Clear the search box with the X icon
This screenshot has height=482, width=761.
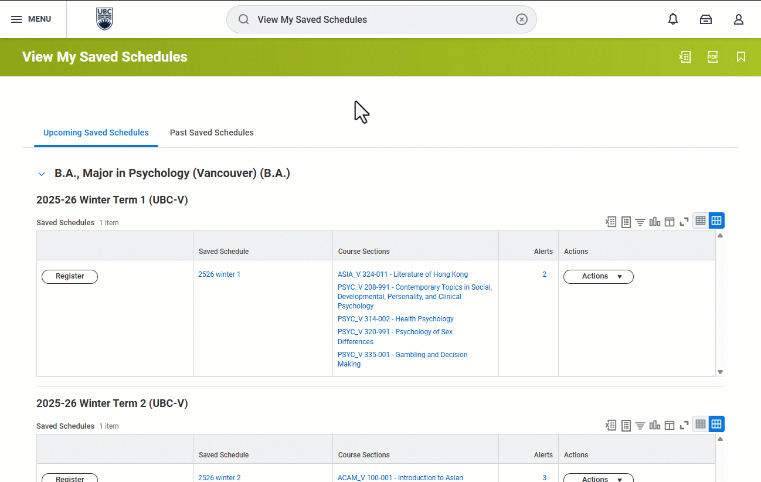click(522, 19)
